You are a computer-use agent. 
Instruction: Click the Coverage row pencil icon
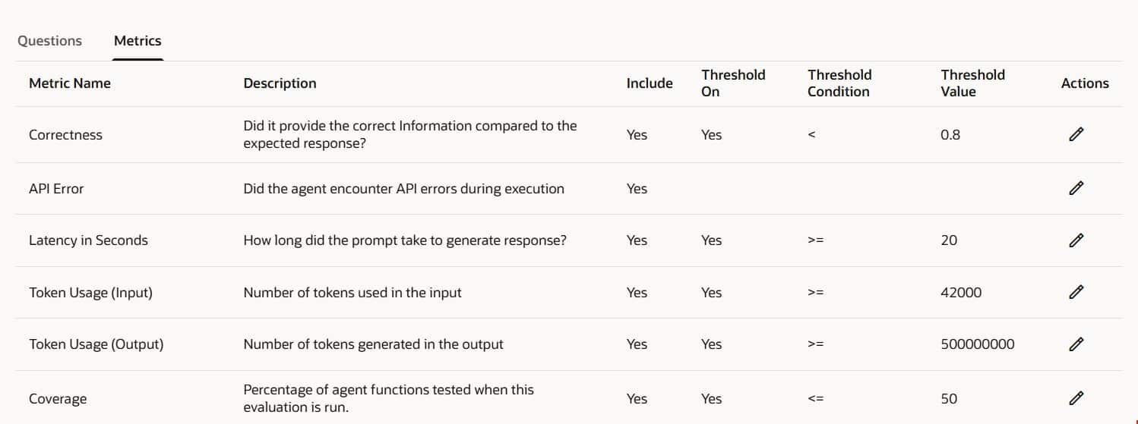[x=1076, y=398]
